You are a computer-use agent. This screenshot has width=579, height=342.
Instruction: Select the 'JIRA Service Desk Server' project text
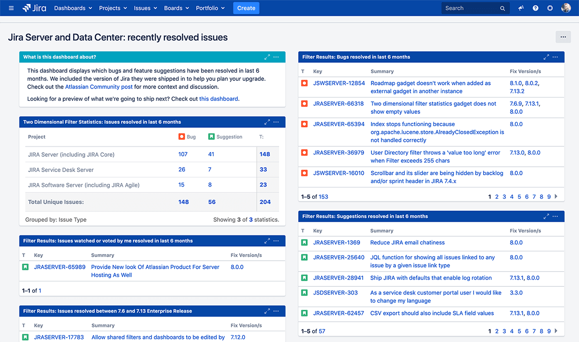tap(61, 170)
